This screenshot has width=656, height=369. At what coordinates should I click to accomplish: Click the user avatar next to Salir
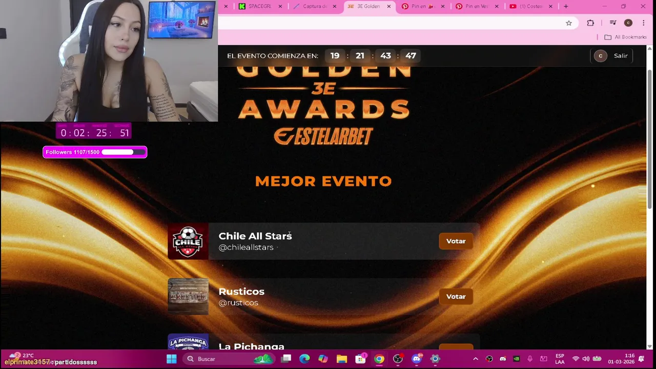pos(600,56)
